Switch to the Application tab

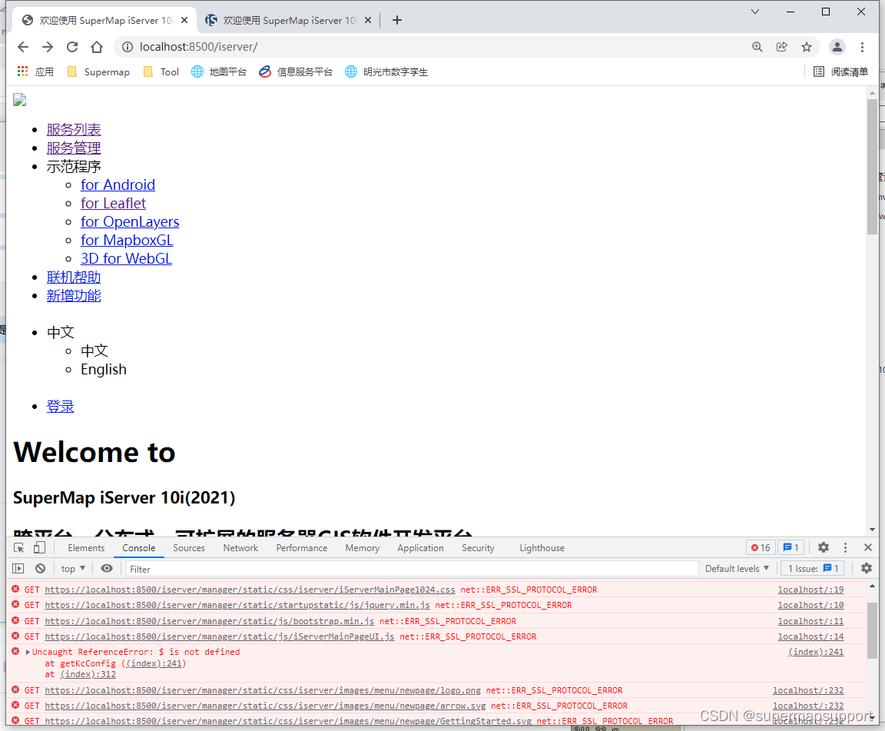(x=420, y=548)
